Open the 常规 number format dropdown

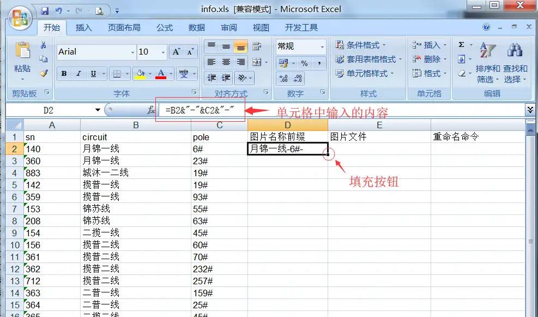323,47
